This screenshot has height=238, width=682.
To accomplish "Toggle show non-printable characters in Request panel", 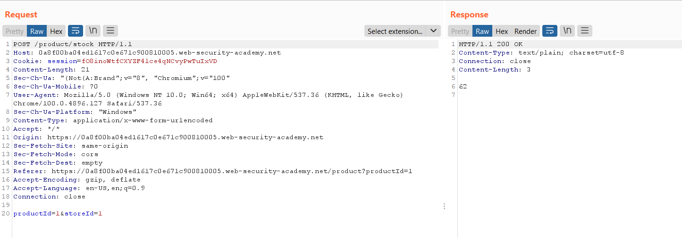I will tap(93, 31).
